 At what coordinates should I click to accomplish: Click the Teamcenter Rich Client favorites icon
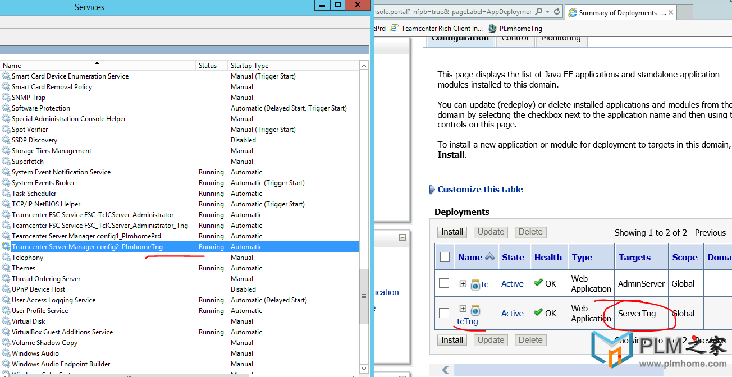[x=395, y=28]
